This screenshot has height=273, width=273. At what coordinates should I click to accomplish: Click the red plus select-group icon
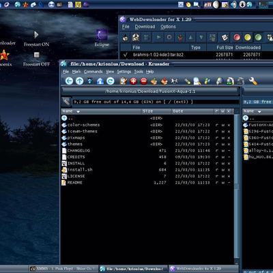coord(134,81)
